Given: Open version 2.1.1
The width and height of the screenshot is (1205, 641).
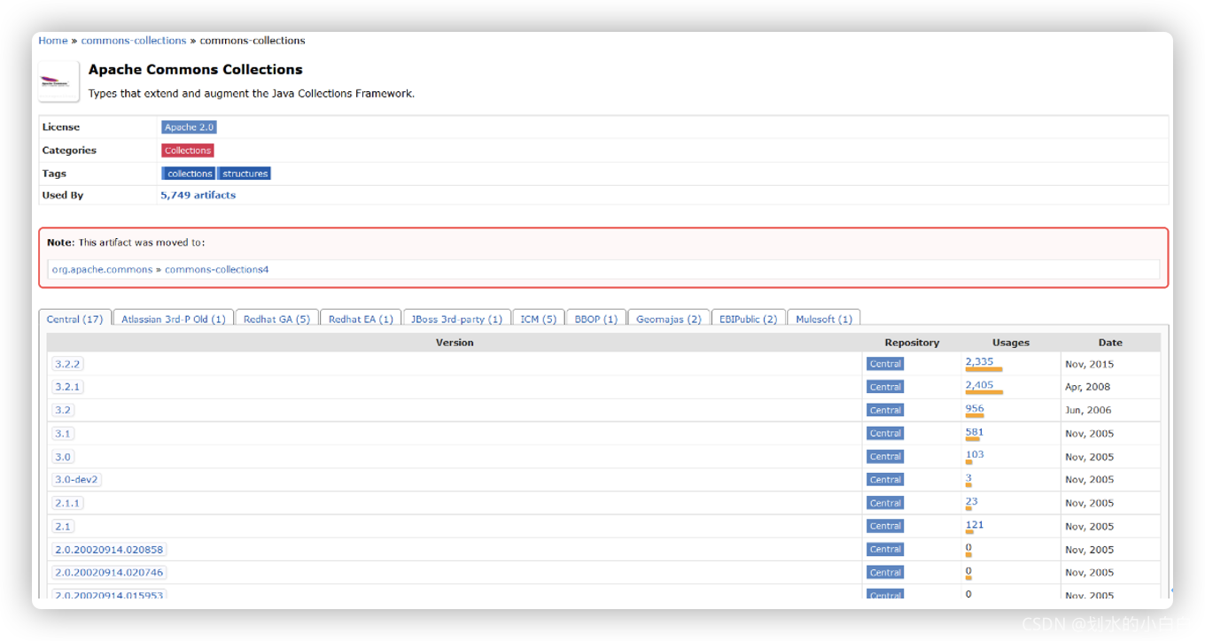Looking at the screenshot, I should [x=68, y=503].
